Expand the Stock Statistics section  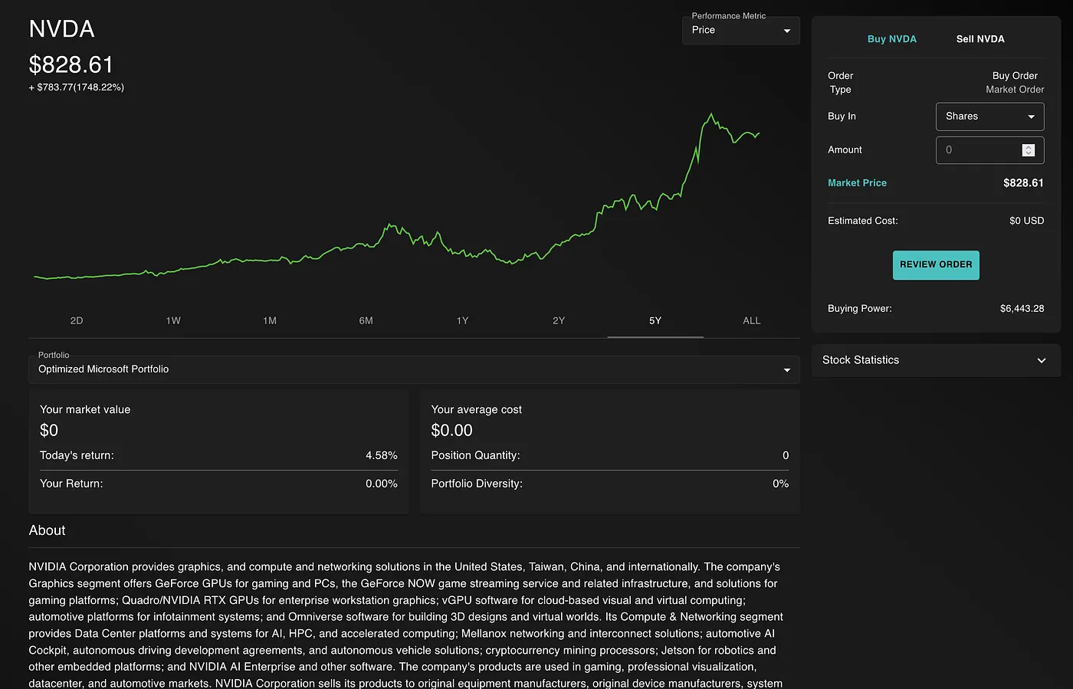(x=936, y=360)
